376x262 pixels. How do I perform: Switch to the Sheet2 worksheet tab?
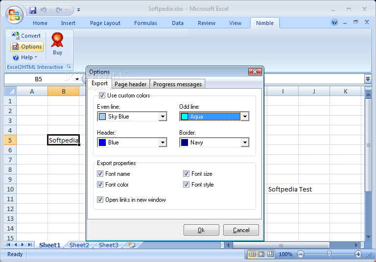tap(79, 245)
